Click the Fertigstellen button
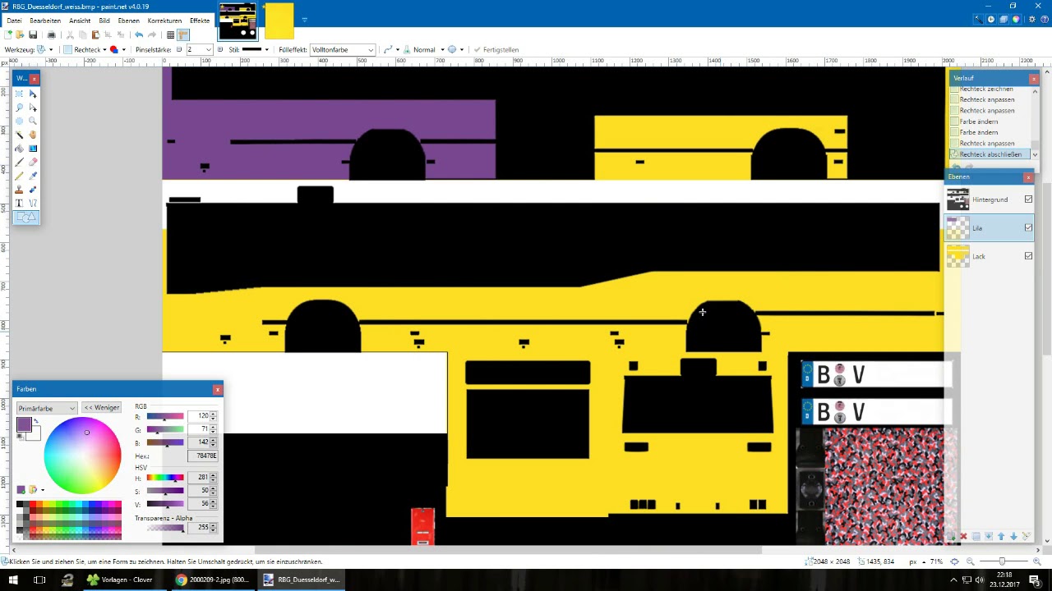 click(496, 50)
